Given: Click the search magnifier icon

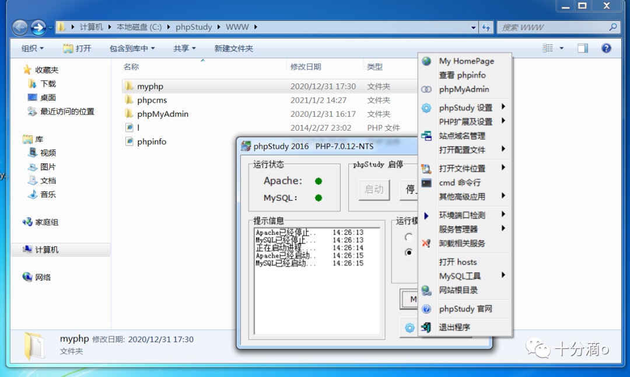Looking at the screenshot, I should 612,27.
